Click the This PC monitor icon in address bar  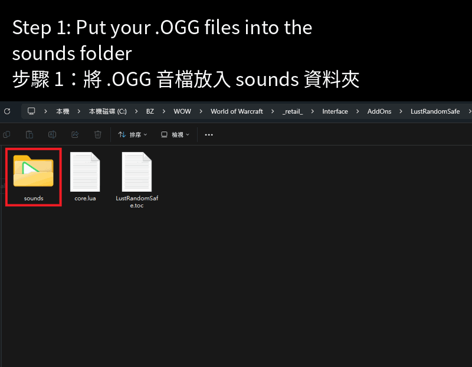click(x=31, y=111)
